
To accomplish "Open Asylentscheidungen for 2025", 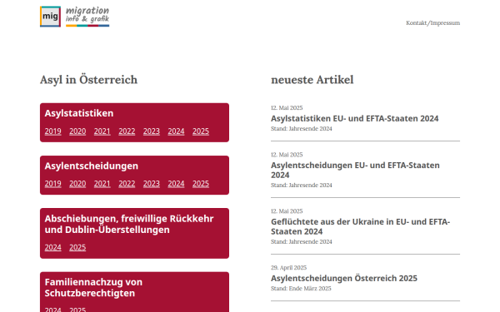I will coord(201,184).
